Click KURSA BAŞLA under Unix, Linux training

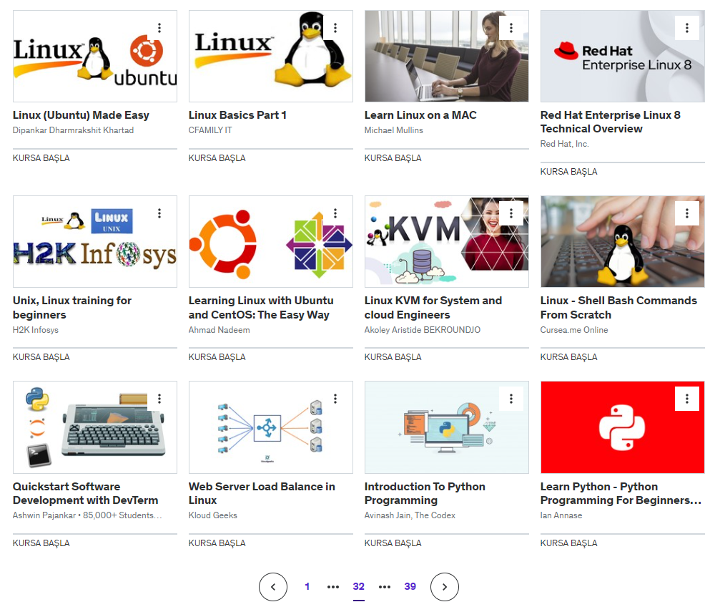pos(41,357)
